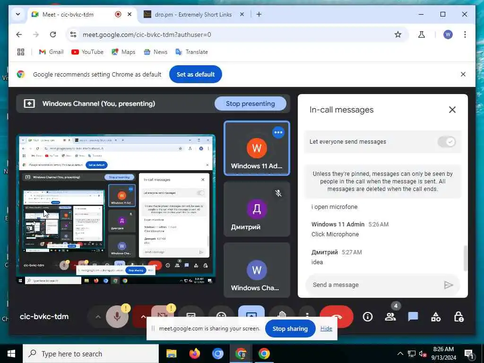Screen dimensions: 484x363
Task: Click the Hide link in sharing bar
Action: 326,328
